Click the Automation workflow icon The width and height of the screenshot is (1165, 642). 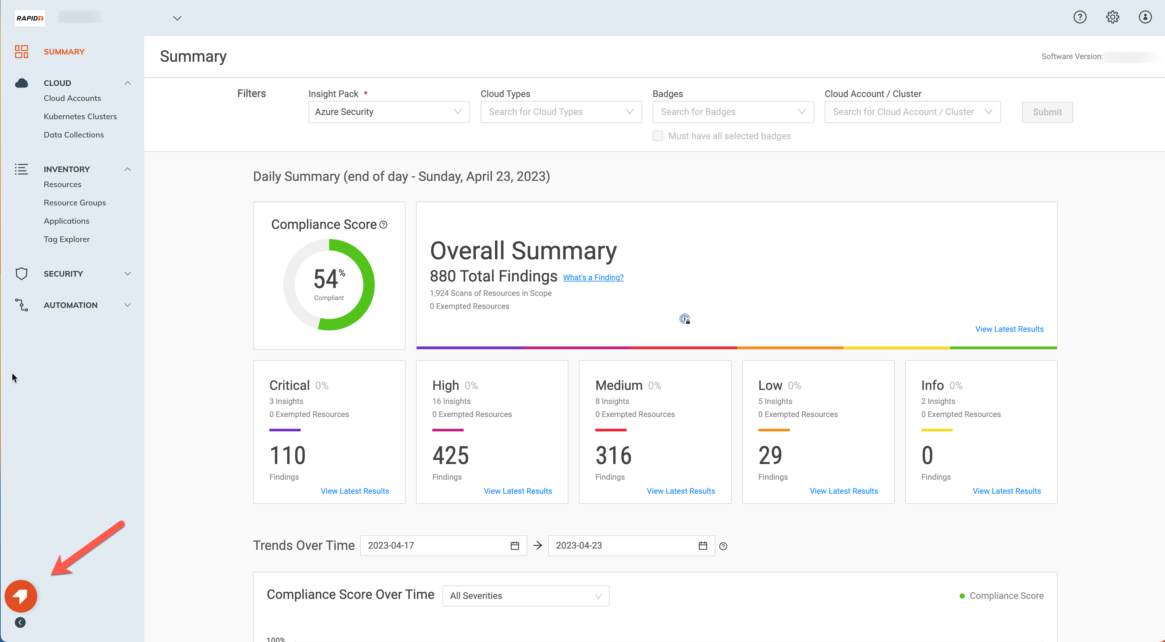pyautogui.click(x=21, y=305)
